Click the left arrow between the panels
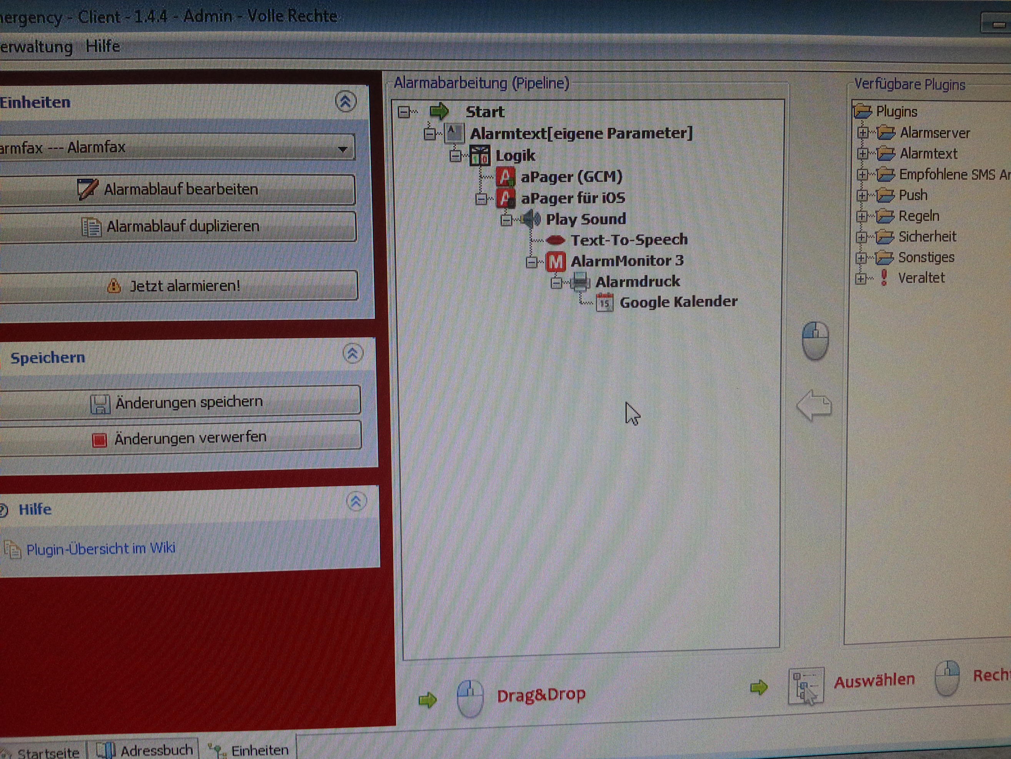The image size is (1011, 759). (x=814, y=405)
